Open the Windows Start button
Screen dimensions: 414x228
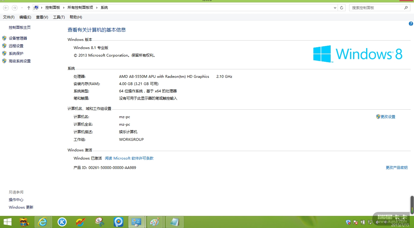[7, 222]
